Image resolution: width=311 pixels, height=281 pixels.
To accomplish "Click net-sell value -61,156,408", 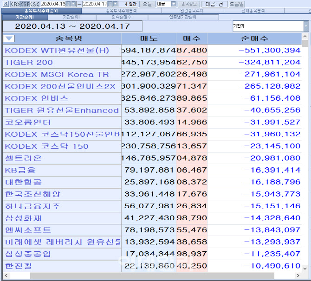I will (x=272, y=98).
